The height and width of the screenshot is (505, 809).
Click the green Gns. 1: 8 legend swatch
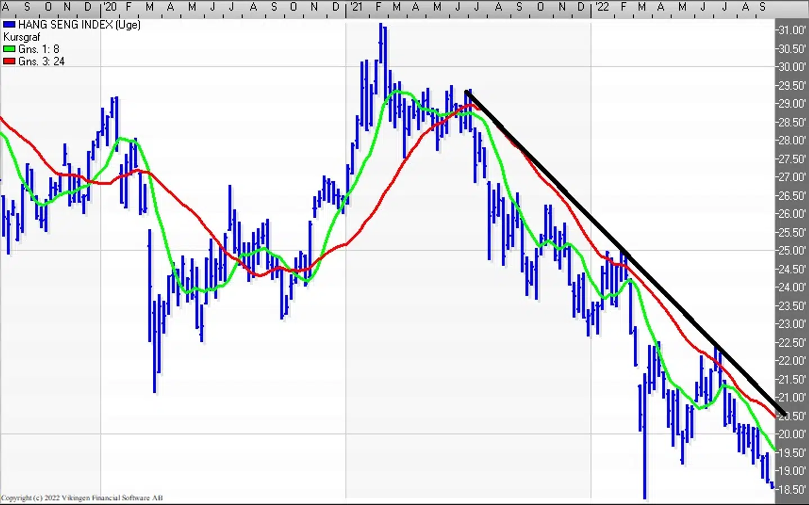click(x=9, y=49)
